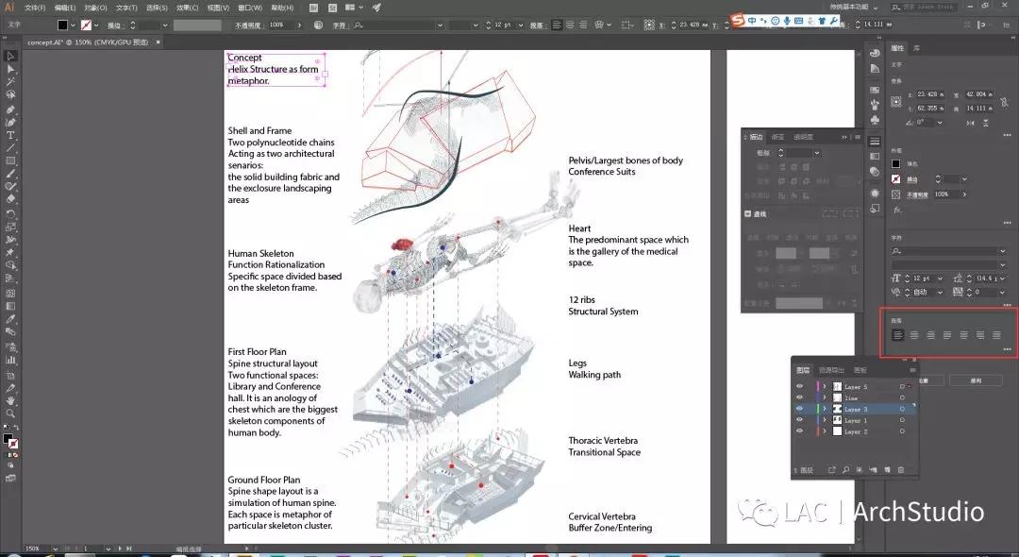Viewport: 1019px width, 557px height.
Task: Click the font size field showing 12 pt in Properties
Action: click(x=924, y=278)
